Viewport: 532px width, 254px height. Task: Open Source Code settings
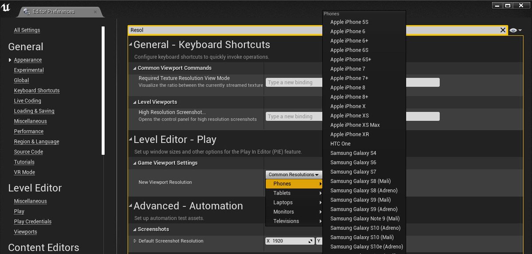(28, 152)
